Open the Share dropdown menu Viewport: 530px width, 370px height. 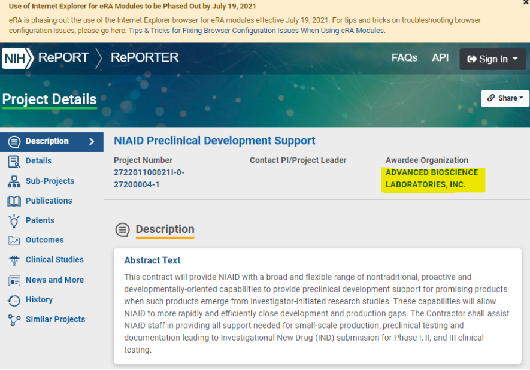coord(505,98)
